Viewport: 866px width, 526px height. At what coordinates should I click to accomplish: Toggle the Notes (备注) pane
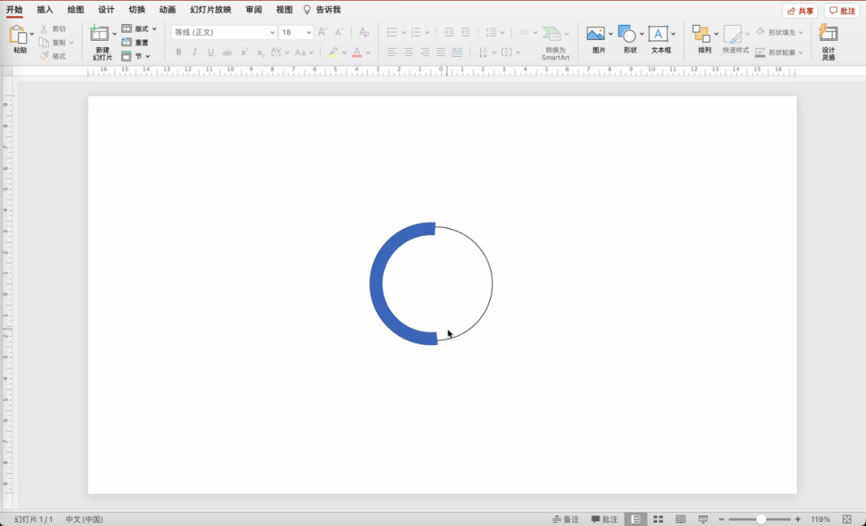click(x=565, y=520)
